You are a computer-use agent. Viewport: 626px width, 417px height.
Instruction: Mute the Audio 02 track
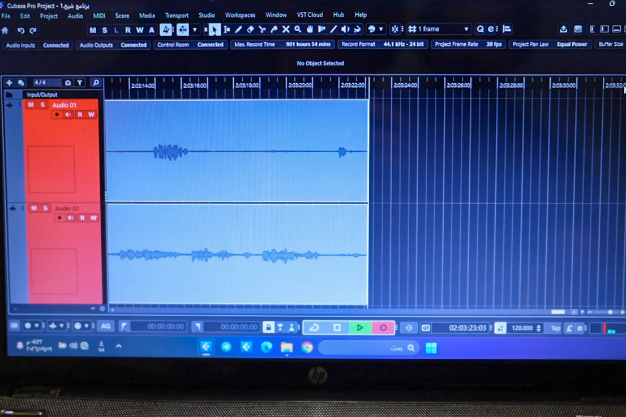[x=34, y=208]
